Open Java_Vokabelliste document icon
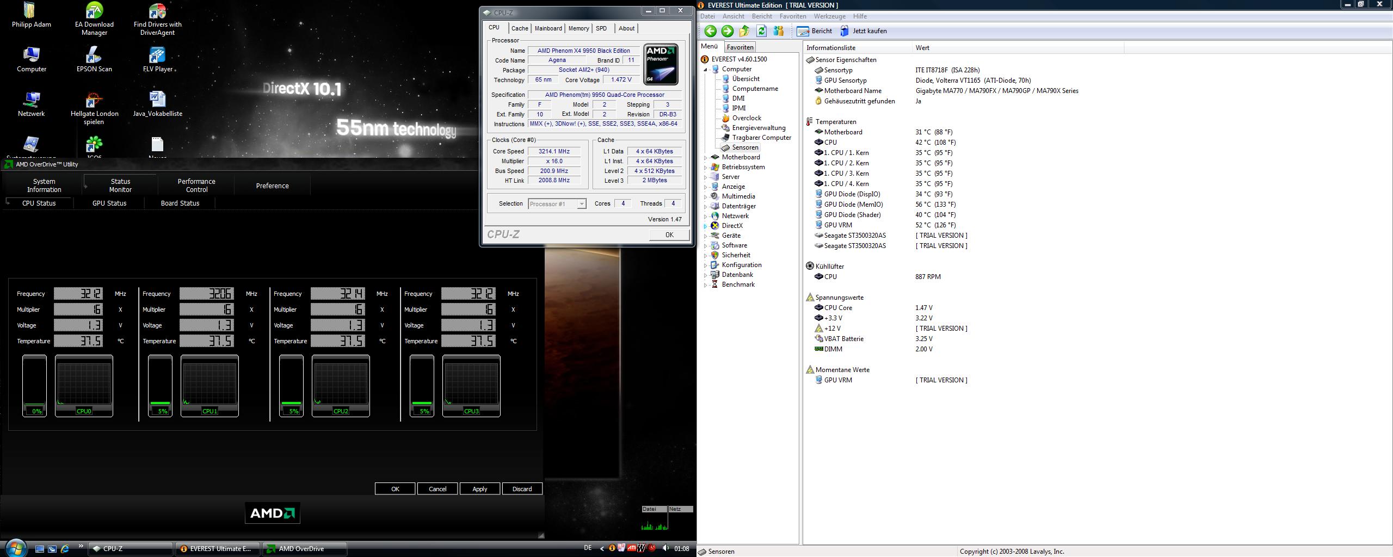The width and height of the screenshot is (1393, 557). tap(157, 104)
